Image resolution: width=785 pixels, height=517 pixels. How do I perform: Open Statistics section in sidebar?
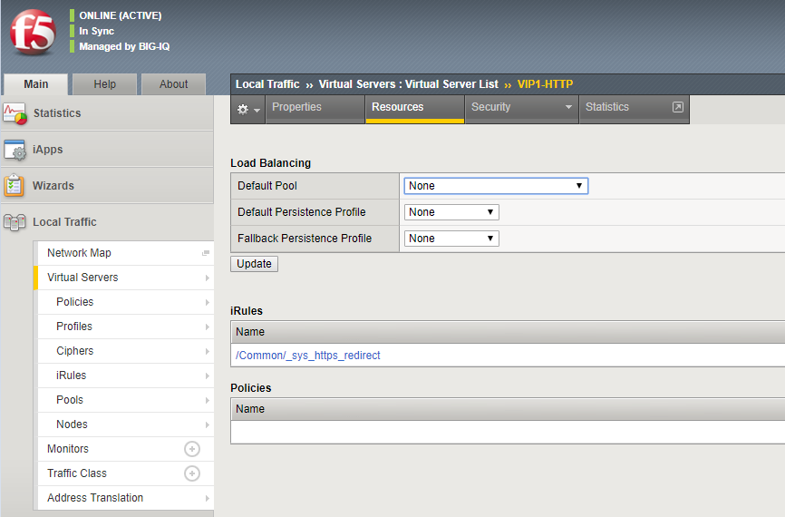pyautogui.click(x=107, y=113)
